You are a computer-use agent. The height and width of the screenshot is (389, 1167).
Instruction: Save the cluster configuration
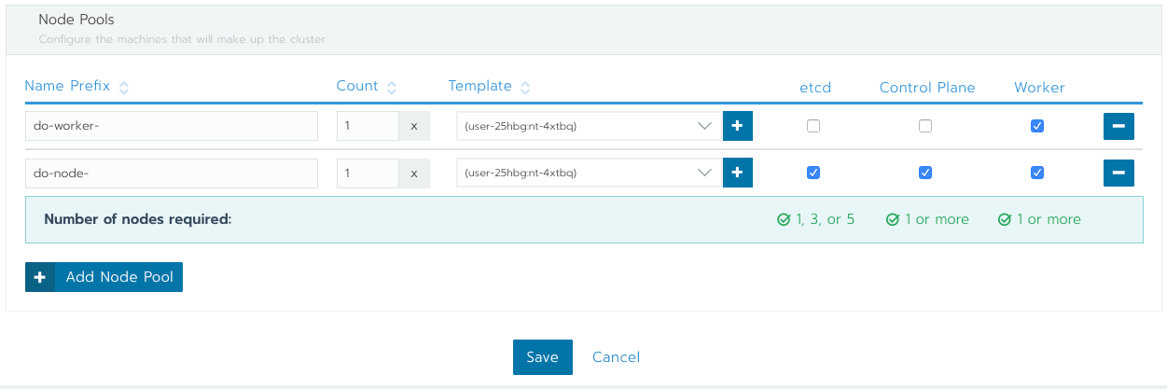pos(542,356)
